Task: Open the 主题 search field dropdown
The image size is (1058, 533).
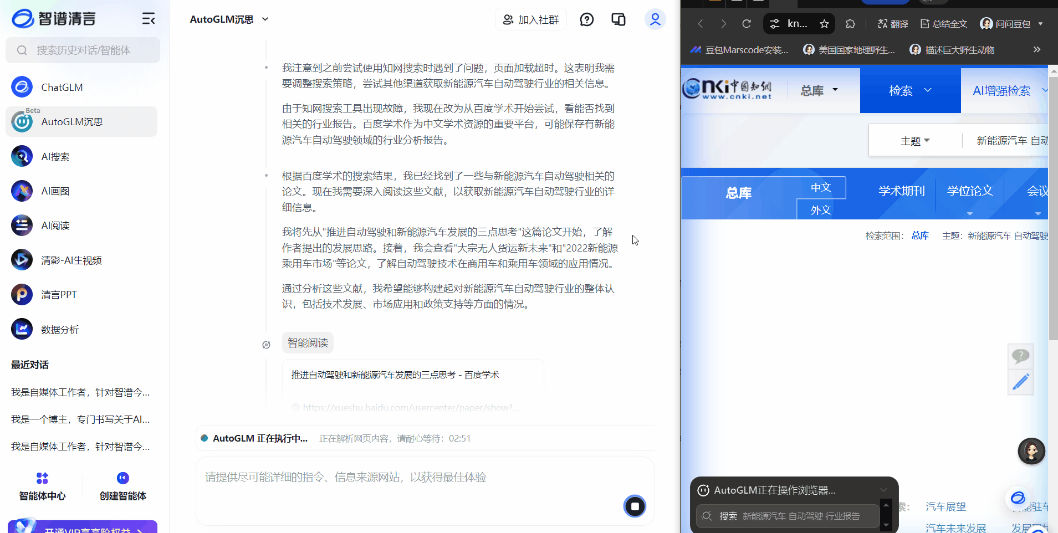Action: (915, 141)
